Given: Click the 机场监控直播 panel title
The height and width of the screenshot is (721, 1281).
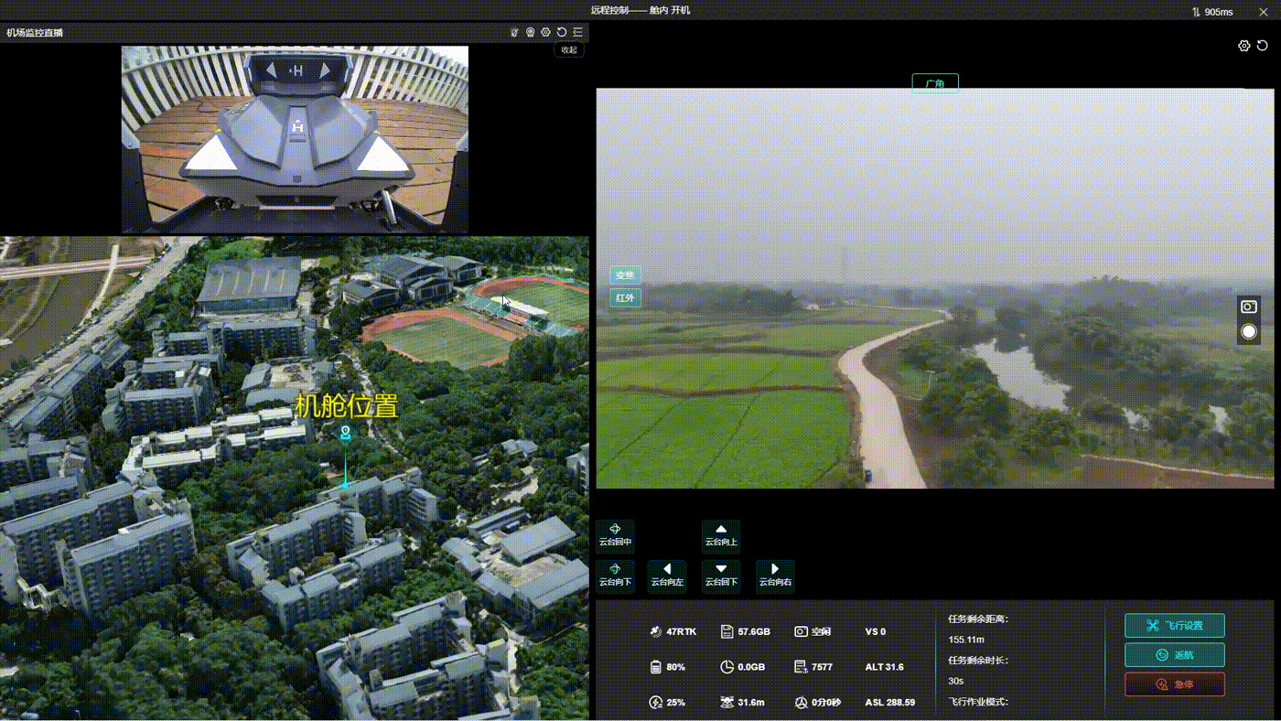Looking at the screenshot, I should [35, 33].
